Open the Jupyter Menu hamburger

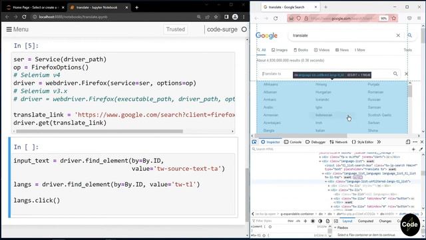(17, 29)
